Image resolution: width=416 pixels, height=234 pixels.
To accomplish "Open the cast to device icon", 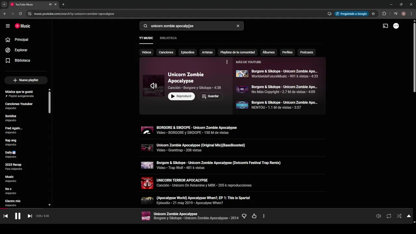I will [x=385, y=26].
